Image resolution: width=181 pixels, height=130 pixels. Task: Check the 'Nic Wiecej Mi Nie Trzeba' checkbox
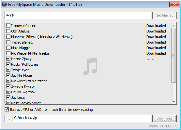click(8, 53)
